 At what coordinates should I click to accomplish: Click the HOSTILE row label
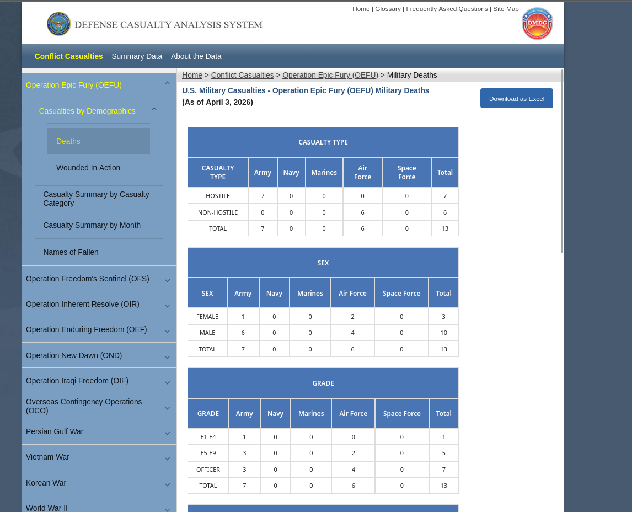218,196
